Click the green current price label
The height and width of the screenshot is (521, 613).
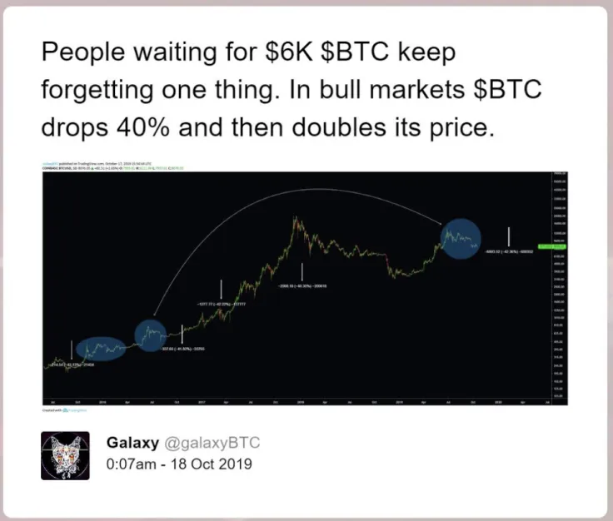point(552,246)
